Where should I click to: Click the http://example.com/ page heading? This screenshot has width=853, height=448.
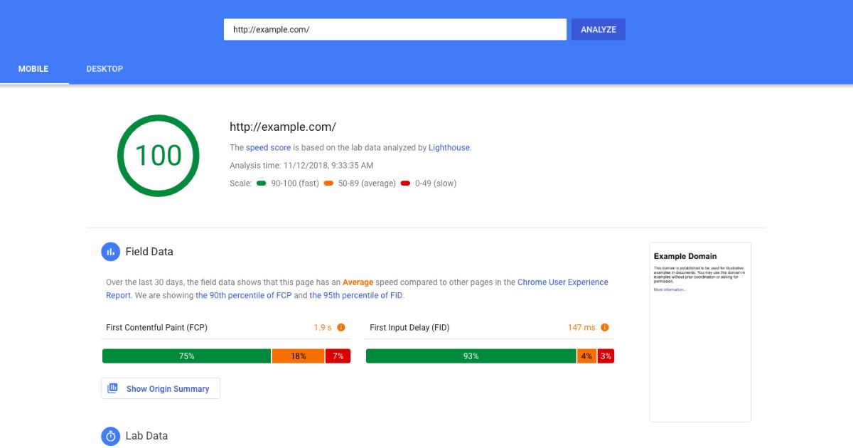click(282, 127)
